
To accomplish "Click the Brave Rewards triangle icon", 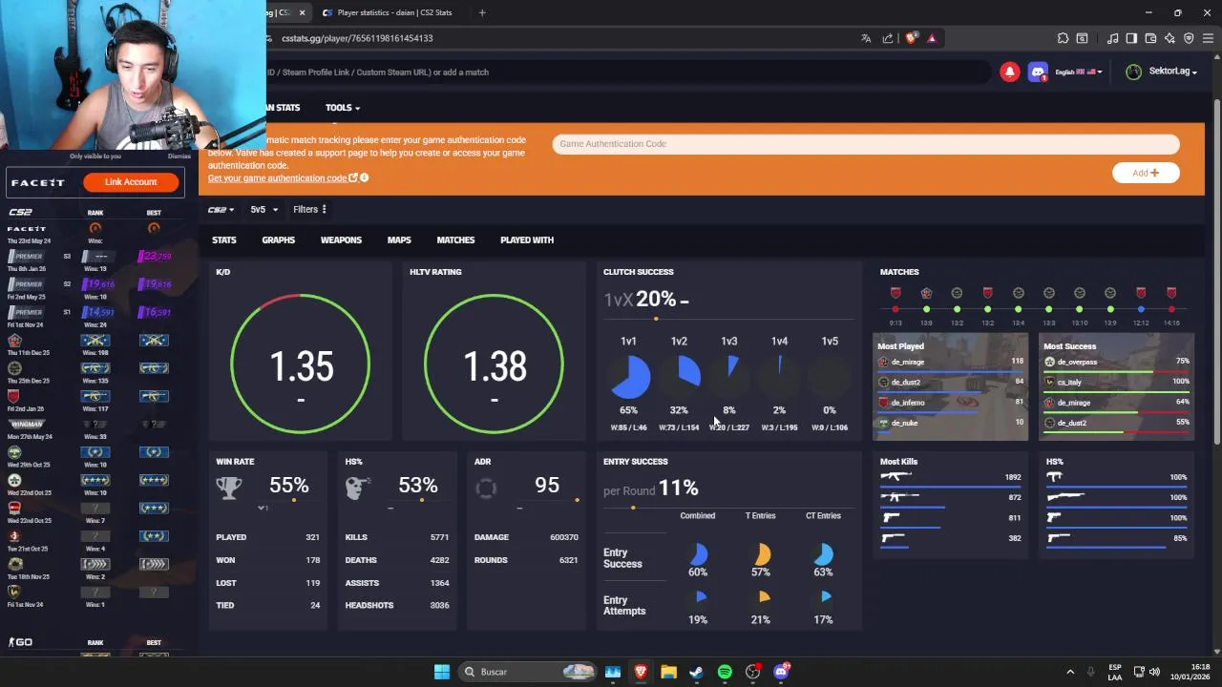I will click(x=932, y=38).
